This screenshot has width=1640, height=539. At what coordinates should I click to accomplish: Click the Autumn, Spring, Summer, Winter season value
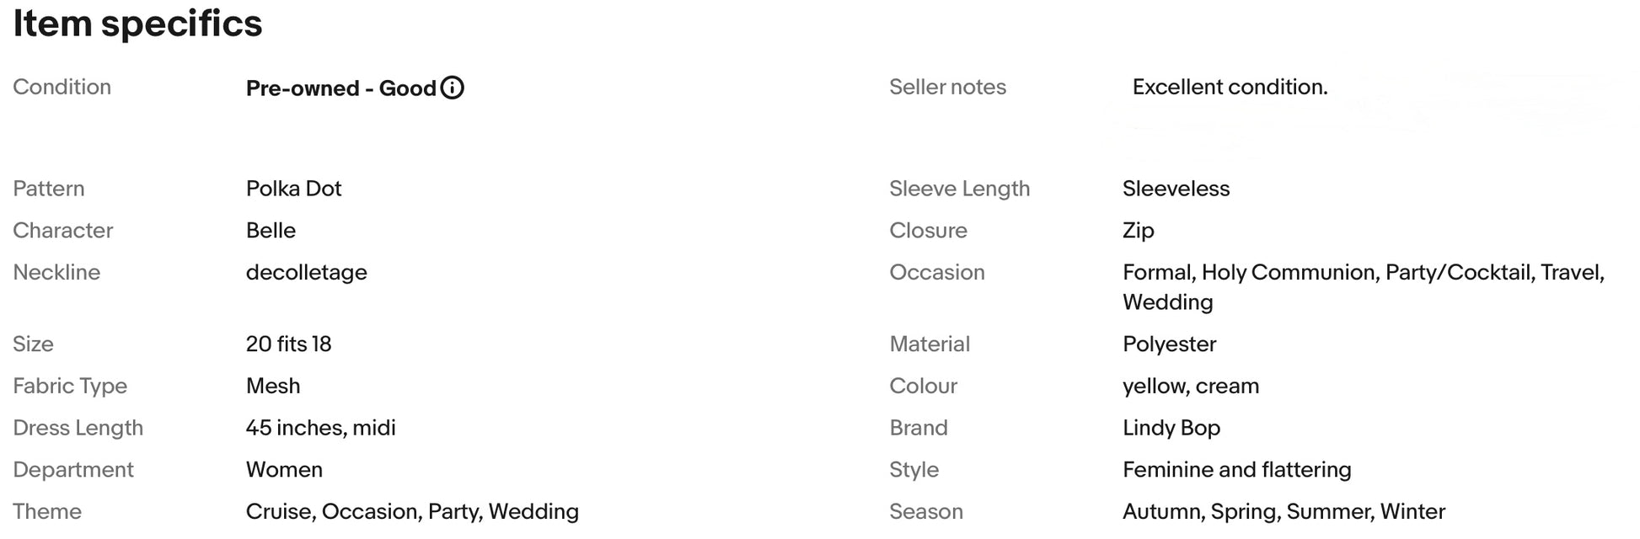pos(1284,512)
